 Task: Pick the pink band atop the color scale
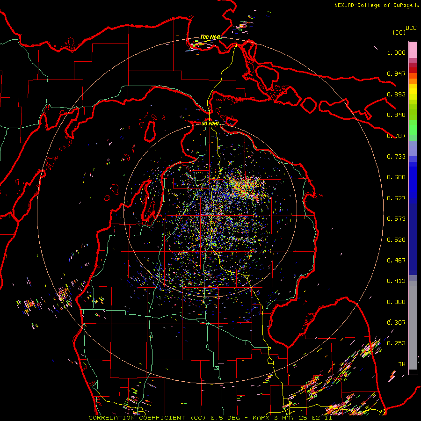(x=413, y=50)
